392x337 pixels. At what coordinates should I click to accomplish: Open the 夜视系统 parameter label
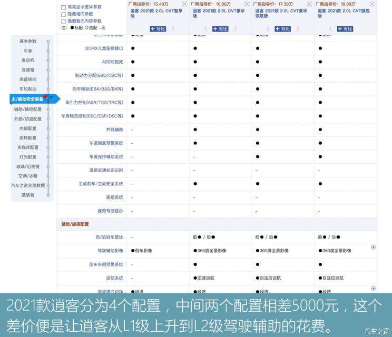coord(114,197)
